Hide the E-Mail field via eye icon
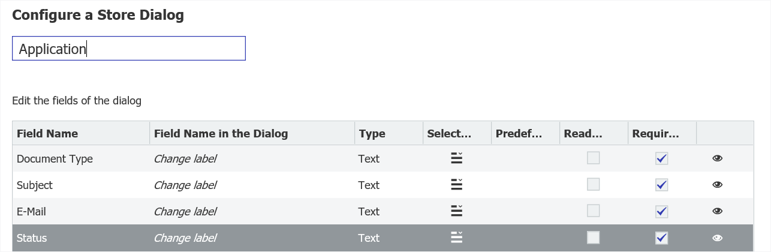The height and width of the screenshot is (252, 771). point(717,211)
